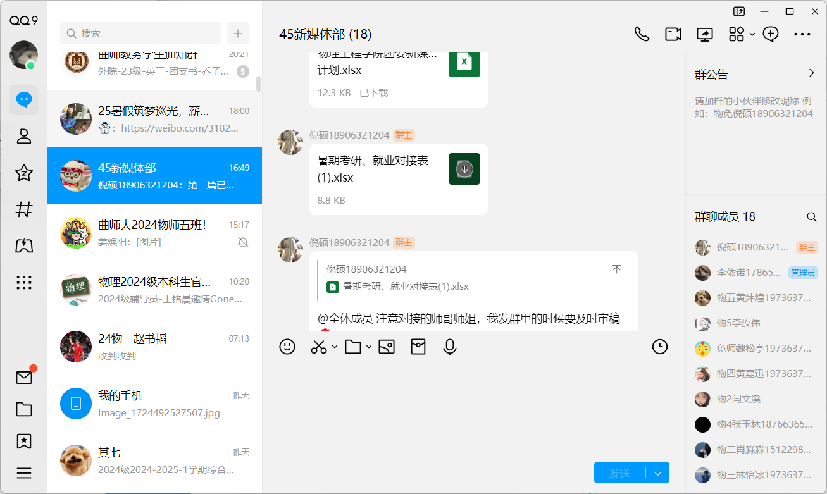
Task: Send a red packet envelope
Action: (x=418, y=347)
